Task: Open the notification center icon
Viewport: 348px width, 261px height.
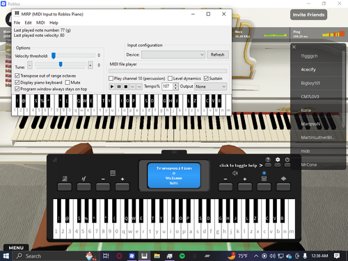Action: tap(337, 256)
